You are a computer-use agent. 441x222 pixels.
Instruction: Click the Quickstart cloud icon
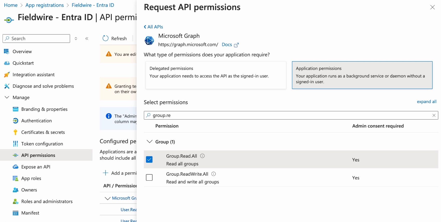(7, 63)
